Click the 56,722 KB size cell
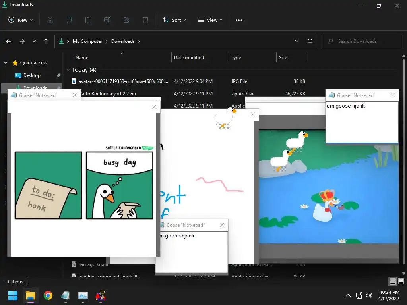 (295, 94)
